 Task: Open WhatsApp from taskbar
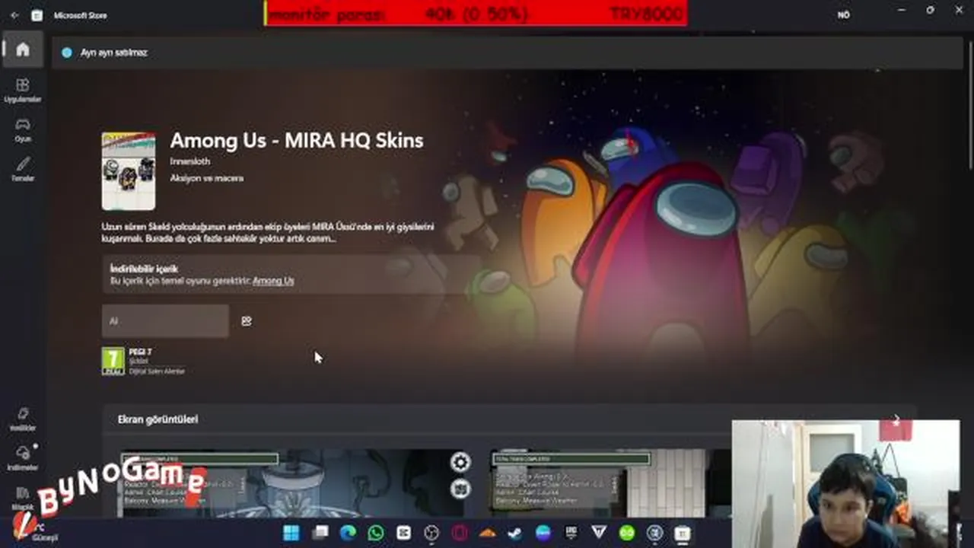point(376,533)
